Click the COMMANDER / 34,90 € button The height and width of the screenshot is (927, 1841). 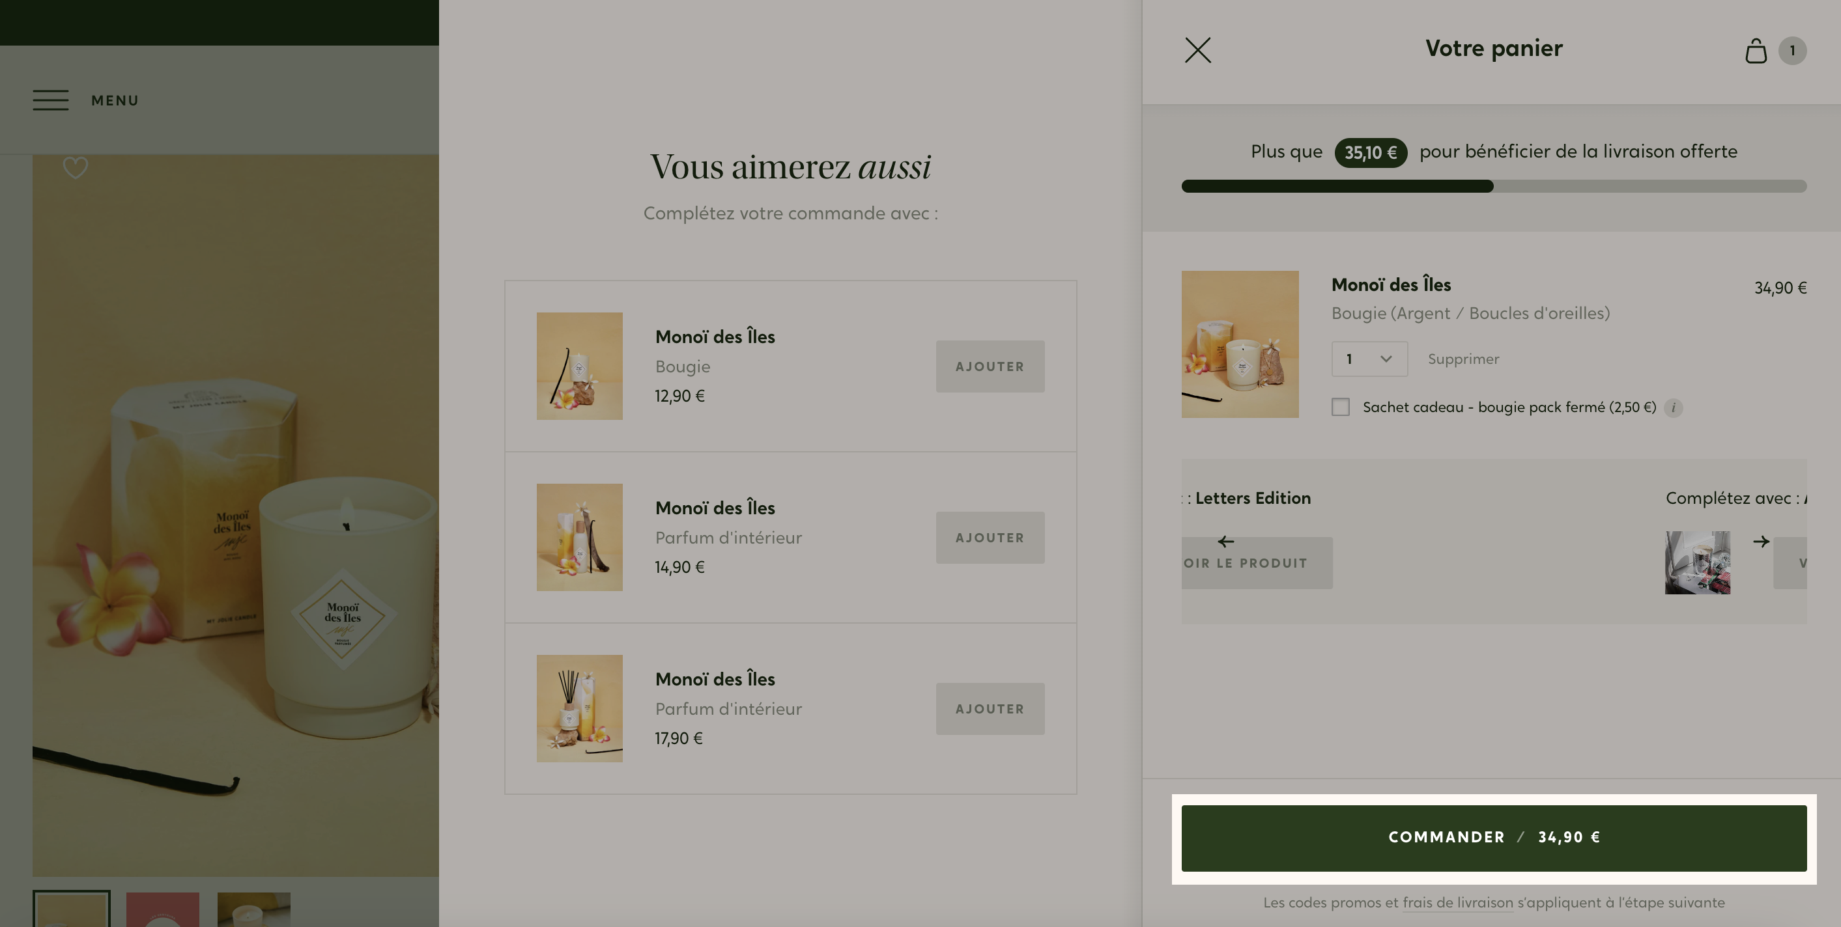pyautogui.click(x=1494, y=838)
